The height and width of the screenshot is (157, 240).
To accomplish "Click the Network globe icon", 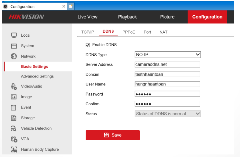I will [14, 56].
